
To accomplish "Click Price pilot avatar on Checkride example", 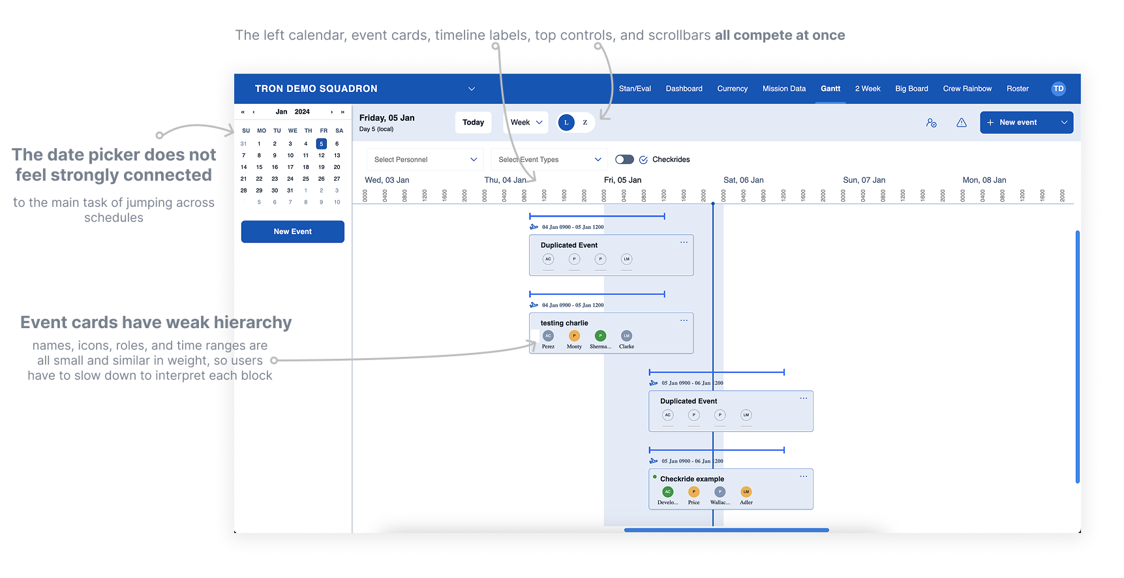I will [693, 492].
